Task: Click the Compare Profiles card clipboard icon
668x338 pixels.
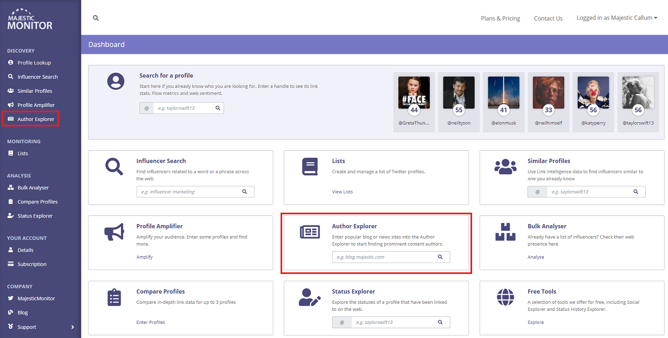Action: [114, 297]
